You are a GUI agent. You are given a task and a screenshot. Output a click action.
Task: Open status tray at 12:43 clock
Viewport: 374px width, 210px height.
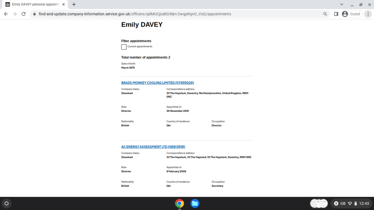click(x=364, y=204)
